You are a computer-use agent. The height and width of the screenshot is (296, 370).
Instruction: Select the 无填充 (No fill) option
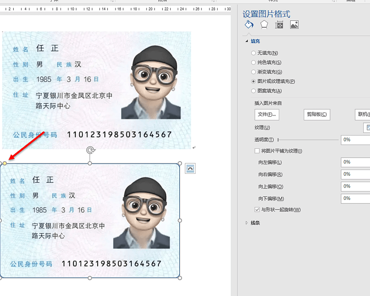(253, 53)
